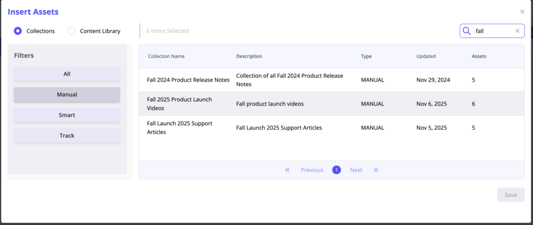
Task: Jump to first page double-chevron
Action: coord(287,170)
